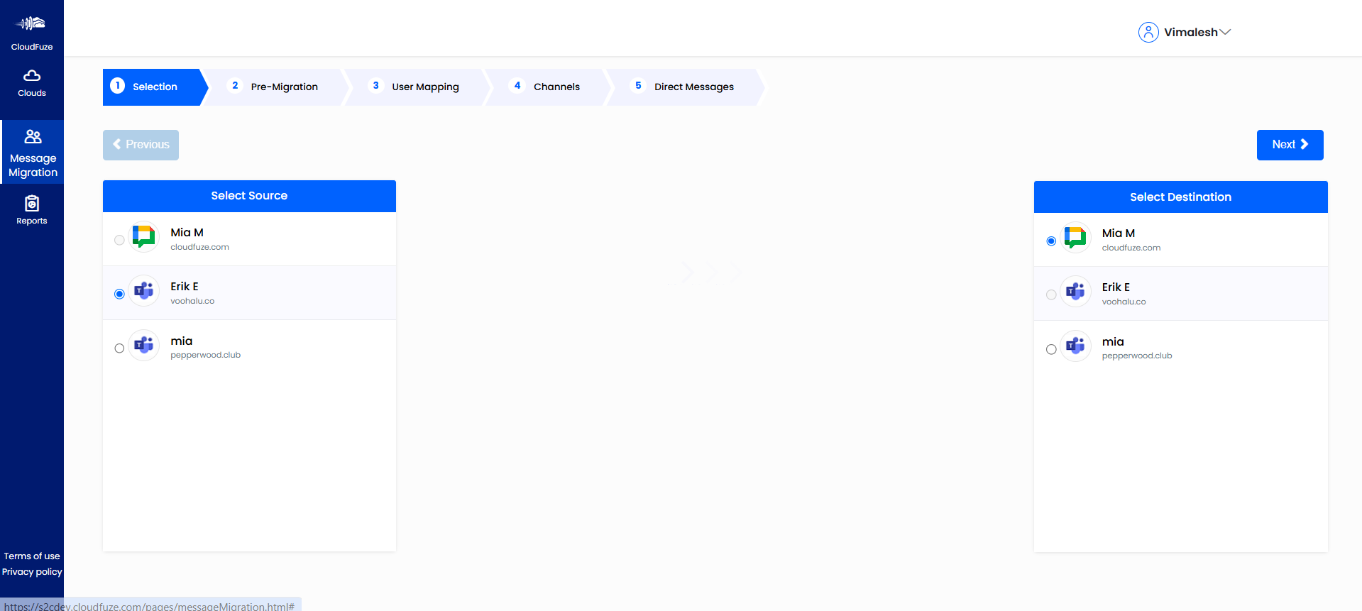This screenshot has width=1362, height=611.
Task: Click the Previous button
Action: [141, 145]
